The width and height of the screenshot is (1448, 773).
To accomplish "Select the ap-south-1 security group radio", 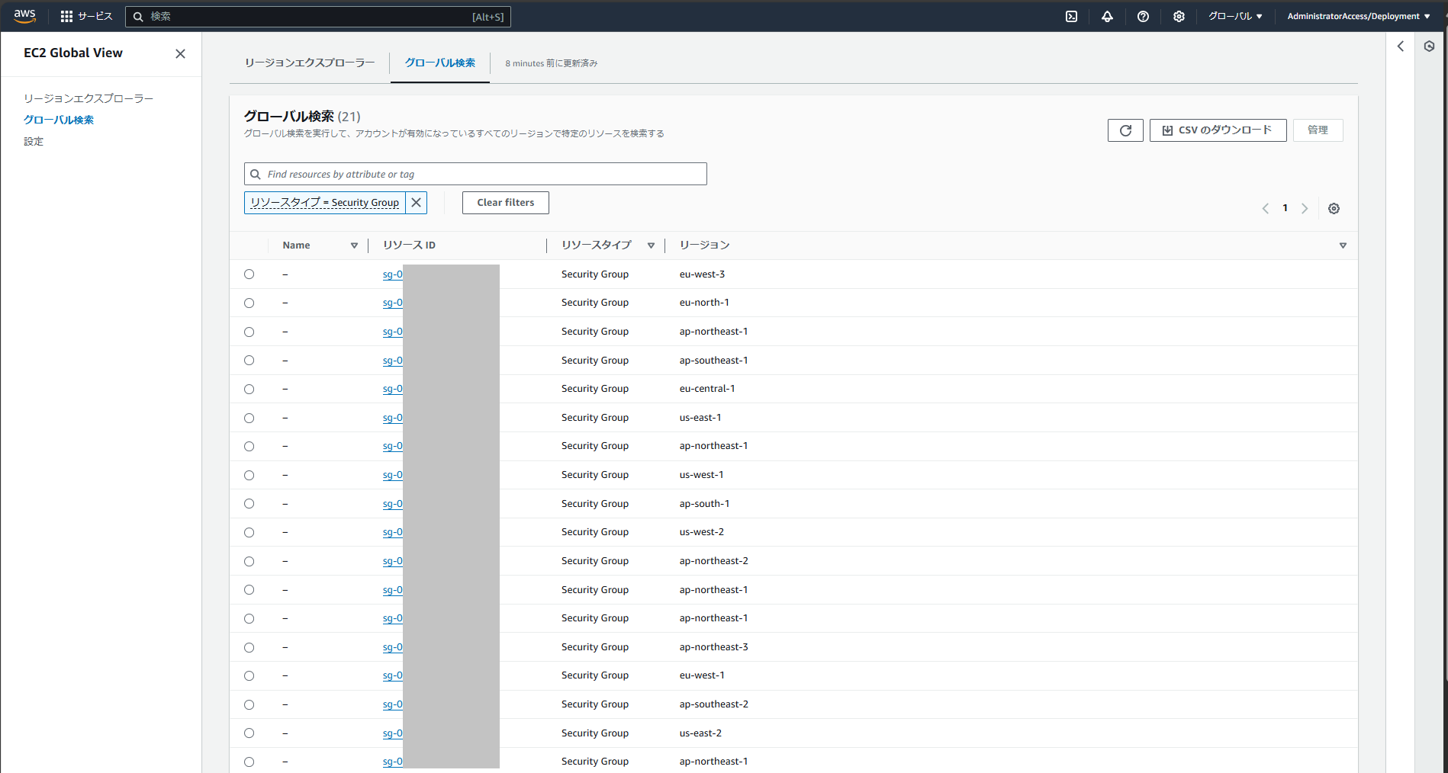I will pos(249,504).
